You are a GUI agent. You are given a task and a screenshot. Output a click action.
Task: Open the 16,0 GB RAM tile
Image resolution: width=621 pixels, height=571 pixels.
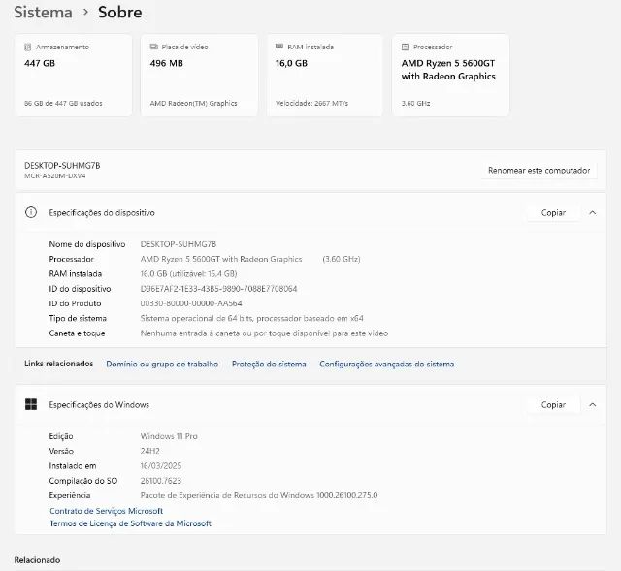point(325,76)
